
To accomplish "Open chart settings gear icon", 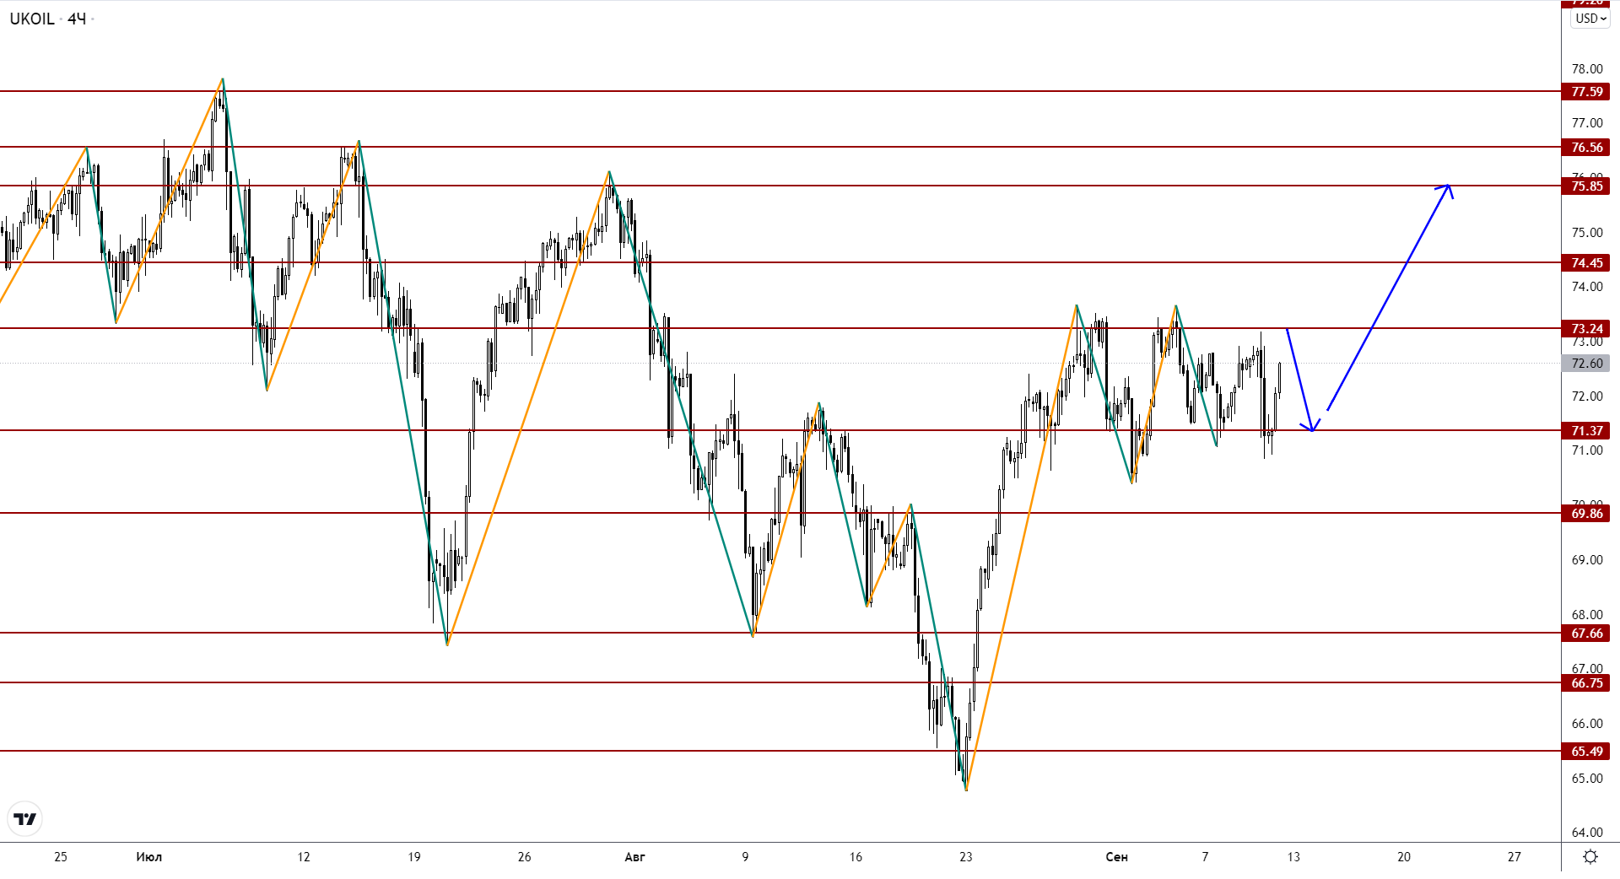I will click(x=1590, y=857).
